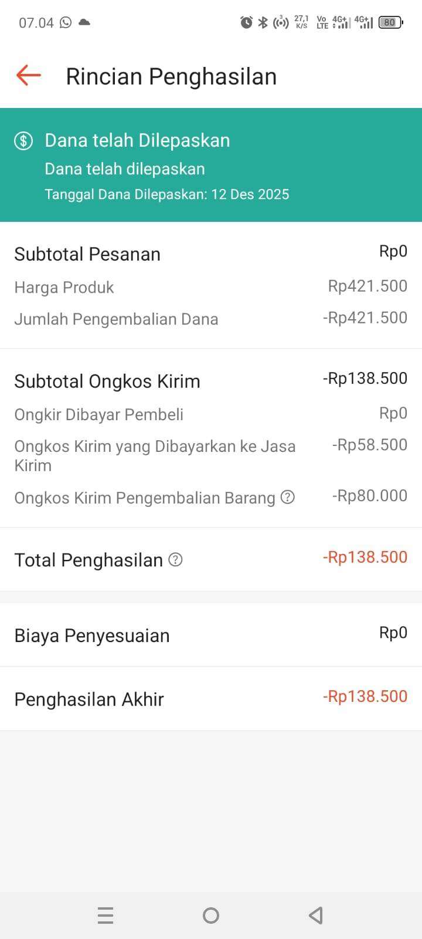Tap the Jumlah Pengembalian Dana label
The height and width of the screenshot is (939, 422).
116,319
